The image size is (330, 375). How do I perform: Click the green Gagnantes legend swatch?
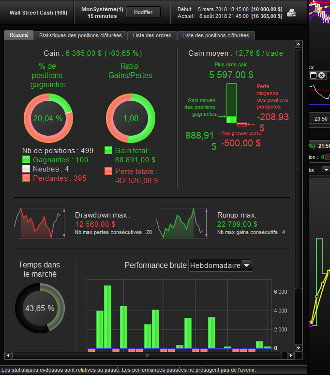click(x=26, y=159)
